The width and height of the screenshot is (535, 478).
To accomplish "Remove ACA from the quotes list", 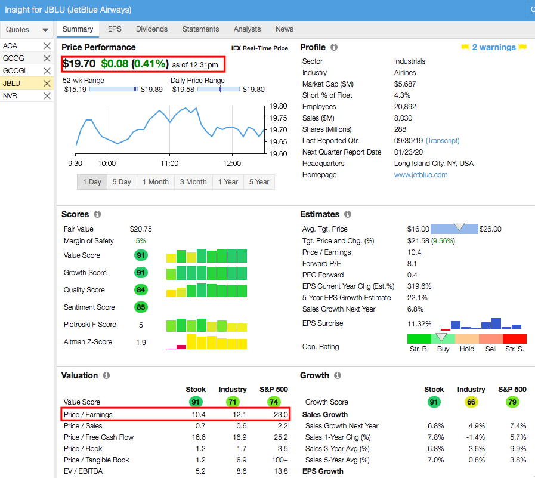I will pos(47,46).
